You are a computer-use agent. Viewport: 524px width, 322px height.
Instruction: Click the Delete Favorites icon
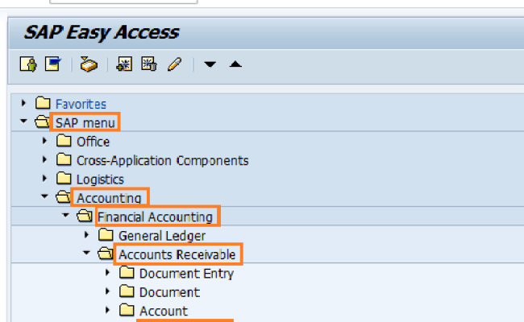coord(149,64)
